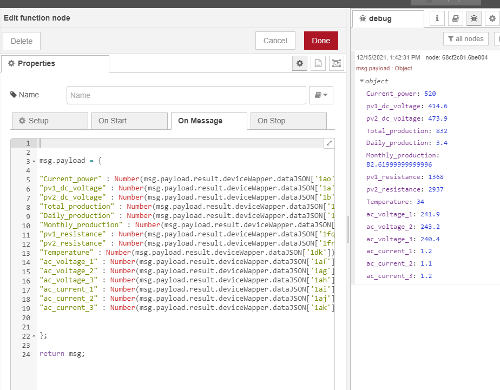Open sidebar debug bug icon
The image size is (500, 390).
(x=474, y=18)
